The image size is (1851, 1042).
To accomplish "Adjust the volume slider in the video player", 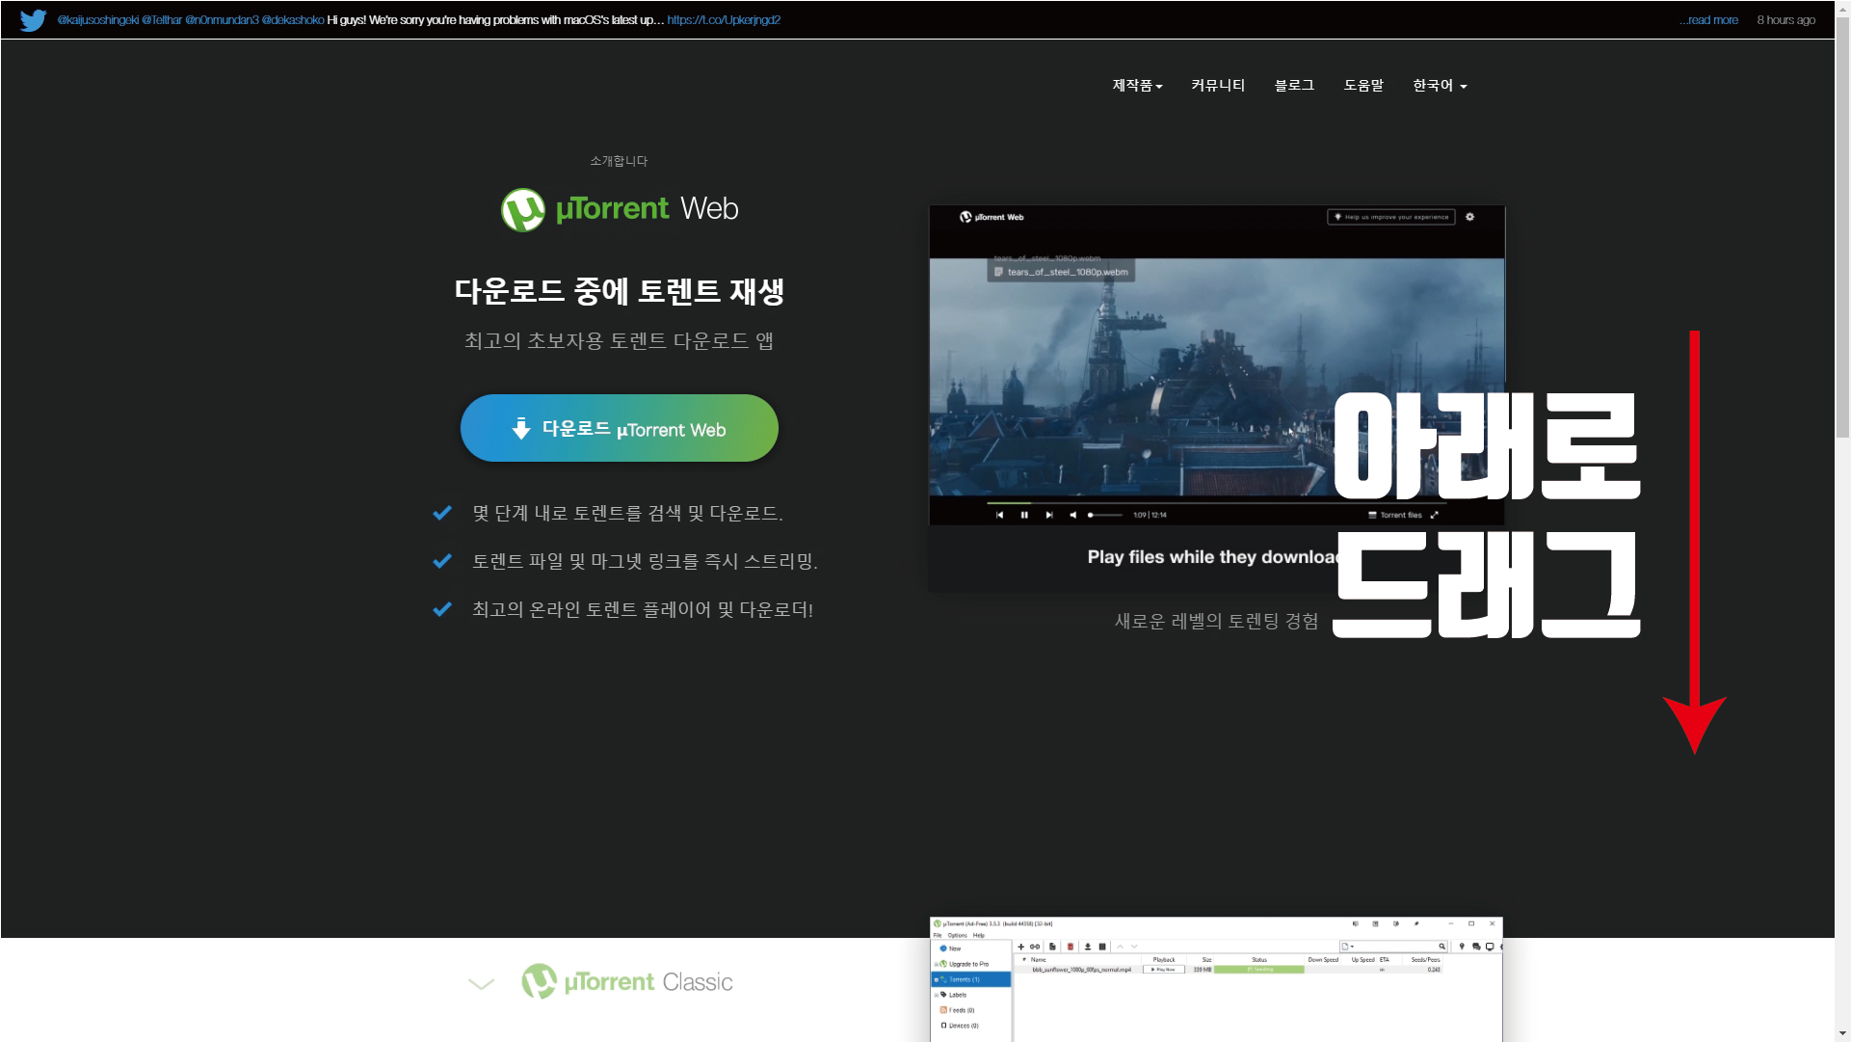I will 1104,515.
